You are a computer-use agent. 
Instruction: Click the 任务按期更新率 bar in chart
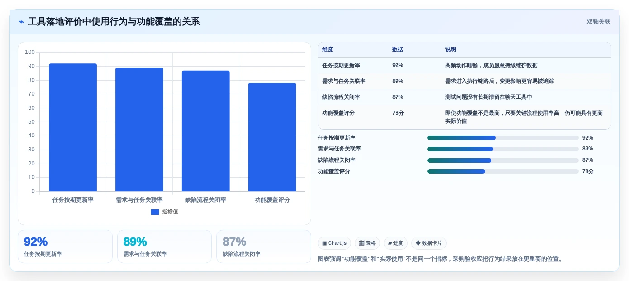tap(73, 127)
